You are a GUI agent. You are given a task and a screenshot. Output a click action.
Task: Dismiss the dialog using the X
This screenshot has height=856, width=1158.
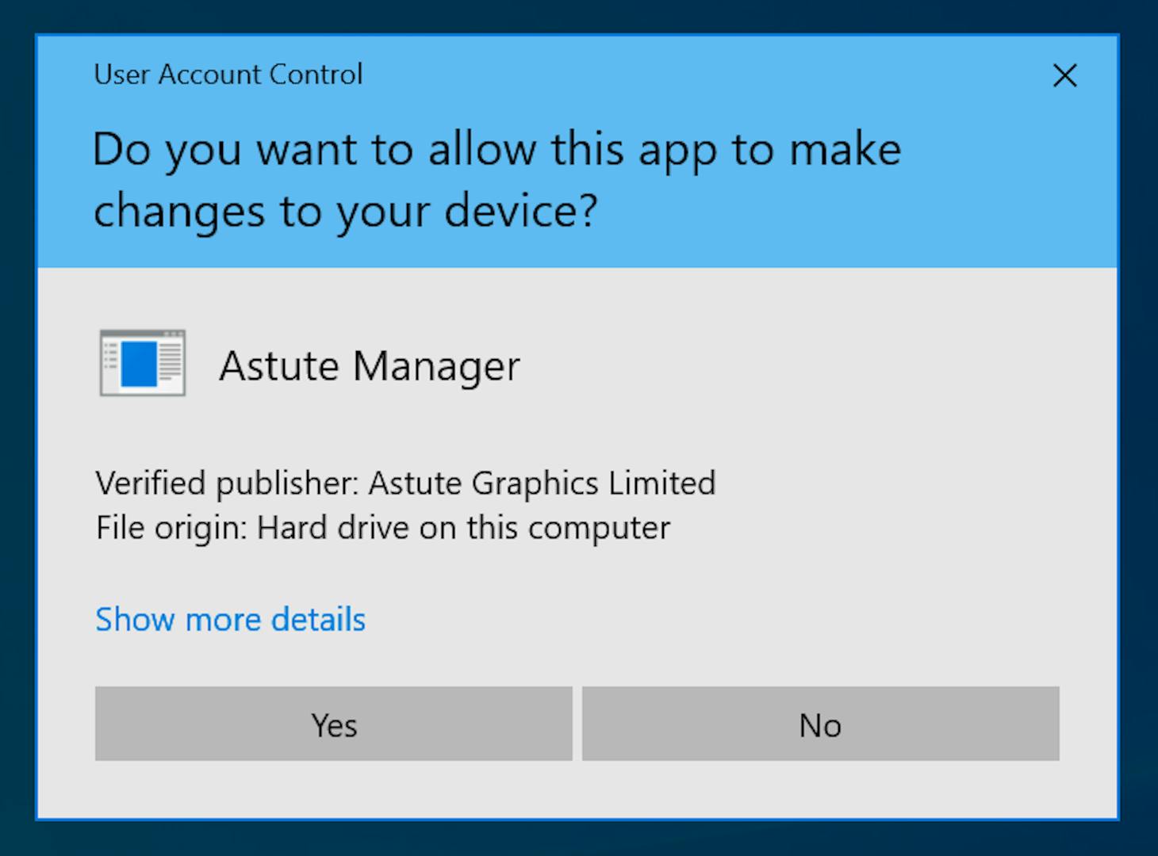(x=1064, y=75)
